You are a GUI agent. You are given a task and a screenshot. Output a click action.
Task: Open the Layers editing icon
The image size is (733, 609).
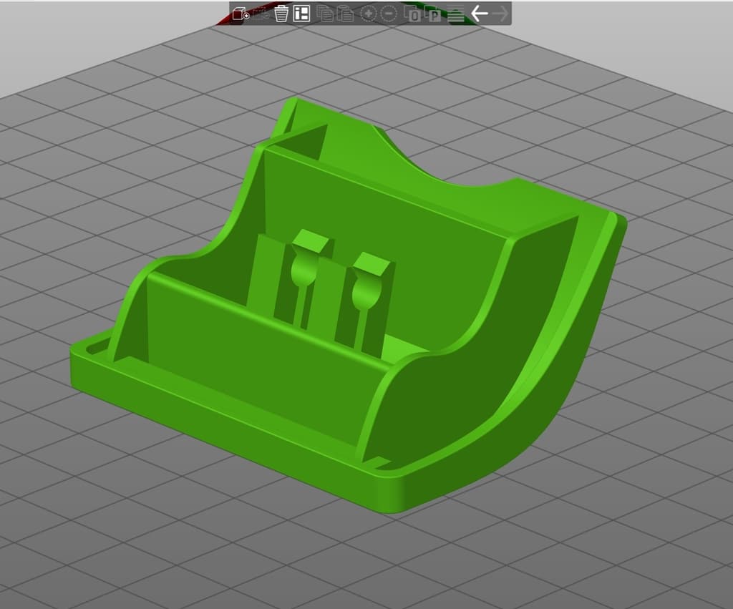[456, 14]
